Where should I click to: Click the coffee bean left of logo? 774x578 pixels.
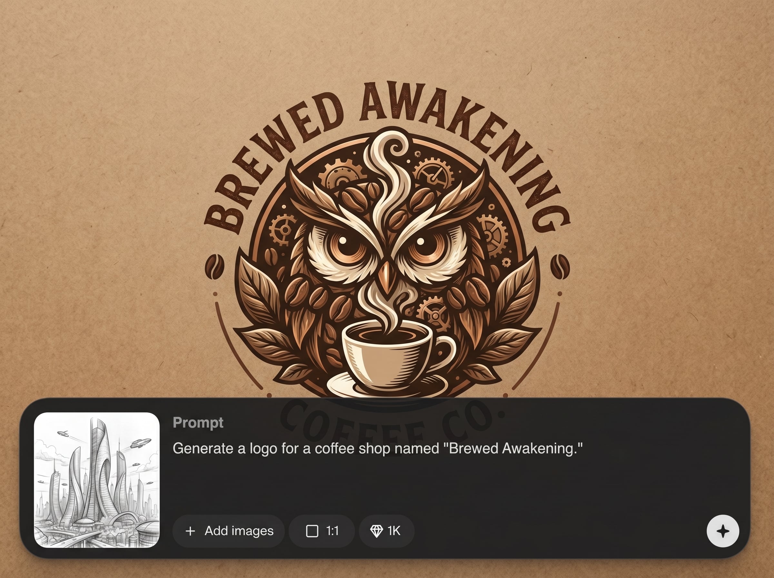tap(214, 267)
